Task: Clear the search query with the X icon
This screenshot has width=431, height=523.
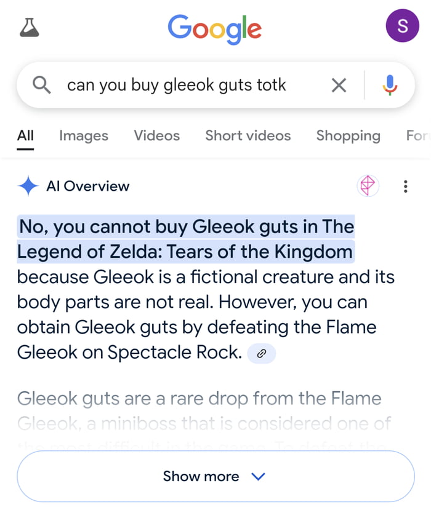Action: (x=338, y=85)
